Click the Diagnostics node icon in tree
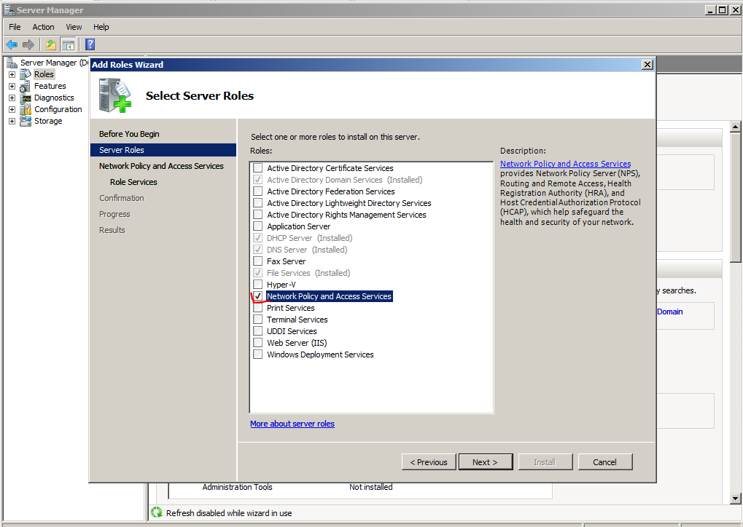 tap(26, 98)
